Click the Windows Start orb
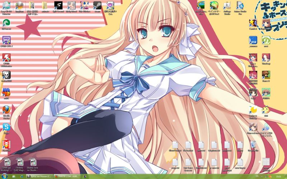This screenshot has height=179, width=287. pos(4,176)
